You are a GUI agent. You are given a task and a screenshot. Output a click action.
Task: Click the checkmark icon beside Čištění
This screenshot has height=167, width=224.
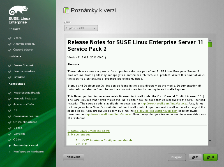tap(10, 140)
